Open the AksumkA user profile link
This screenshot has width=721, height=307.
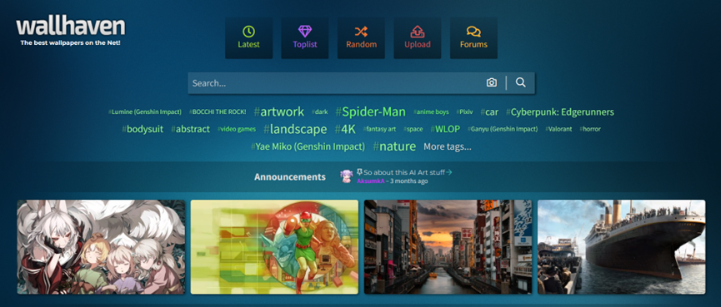click(x=370, y=181)
